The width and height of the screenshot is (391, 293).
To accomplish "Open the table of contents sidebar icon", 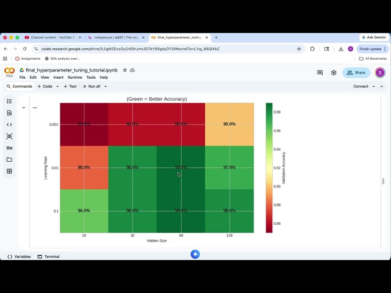I will pyautogui.click(x=9, y=101).
